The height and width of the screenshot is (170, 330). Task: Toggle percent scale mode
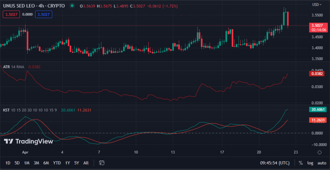click(300, 163)
